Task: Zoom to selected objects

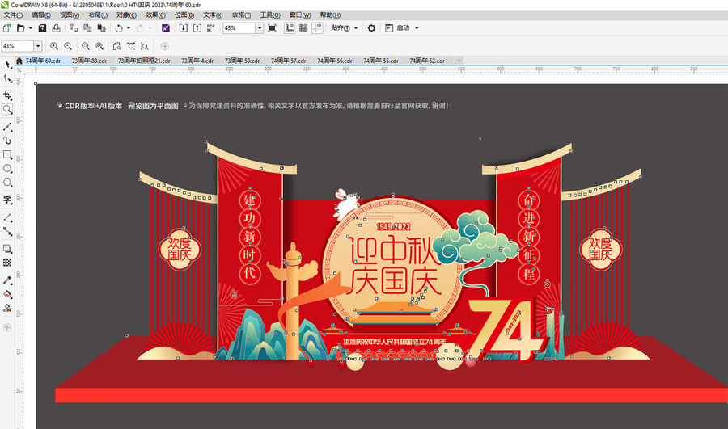Action: coord(86,46)
